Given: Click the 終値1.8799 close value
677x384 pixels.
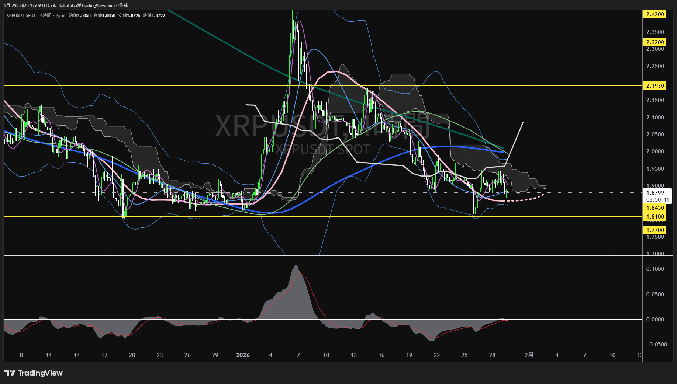Looking at the screenshot, I should tap(154, 15).
